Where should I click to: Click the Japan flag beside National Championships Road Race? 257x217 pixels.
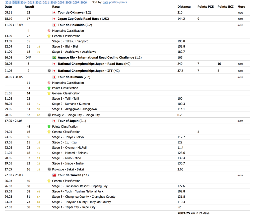click(x=54, y=64)
